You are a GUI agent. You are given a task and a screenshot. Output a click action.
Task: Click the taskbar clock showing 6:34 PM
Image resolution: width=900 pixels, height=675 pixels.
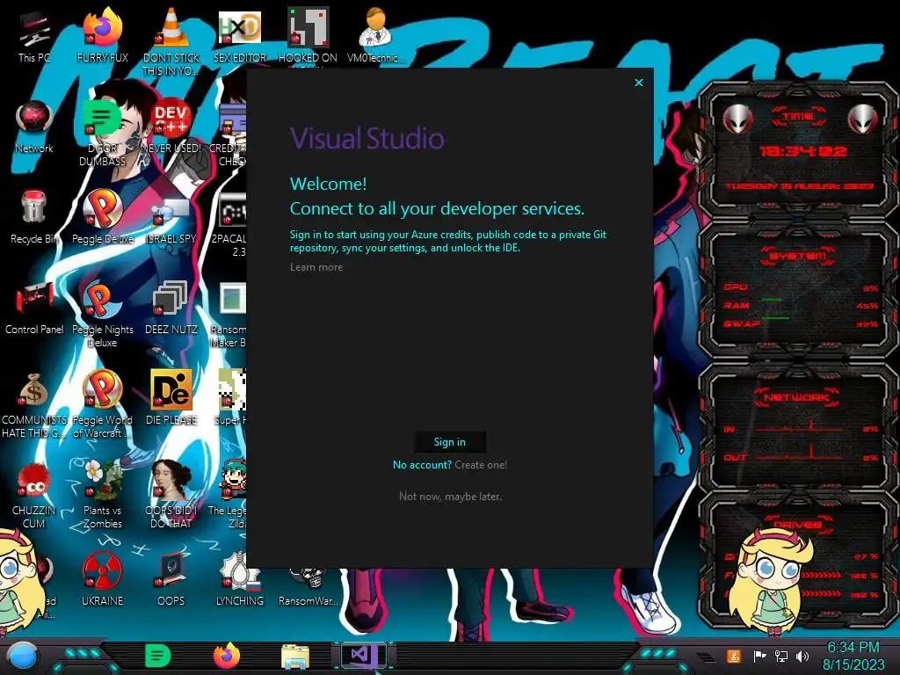853,656
